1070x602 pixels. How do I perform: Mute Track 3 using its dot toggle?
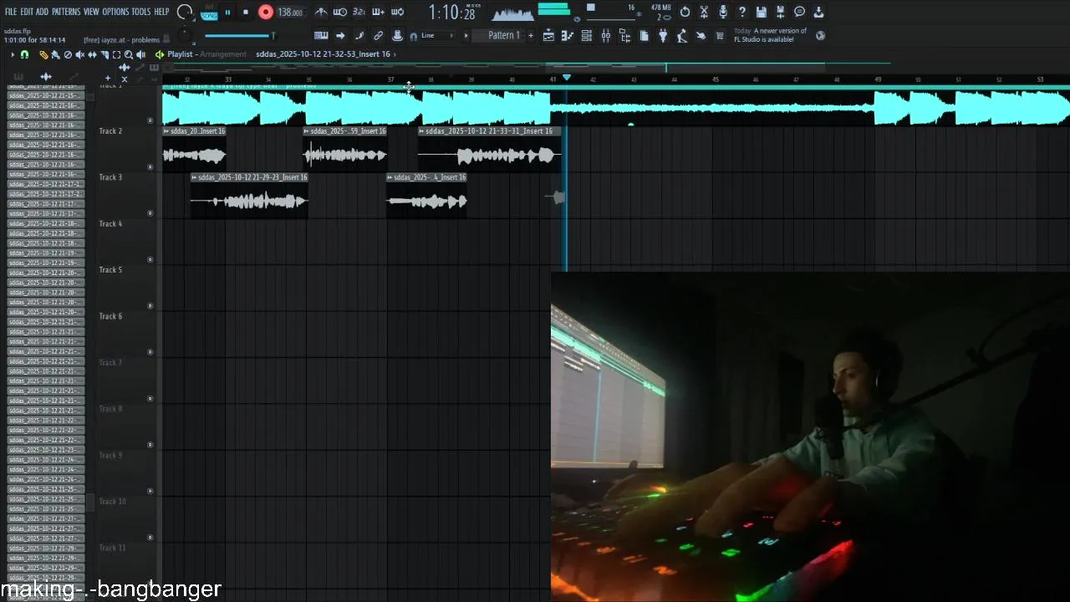(150, 212)
